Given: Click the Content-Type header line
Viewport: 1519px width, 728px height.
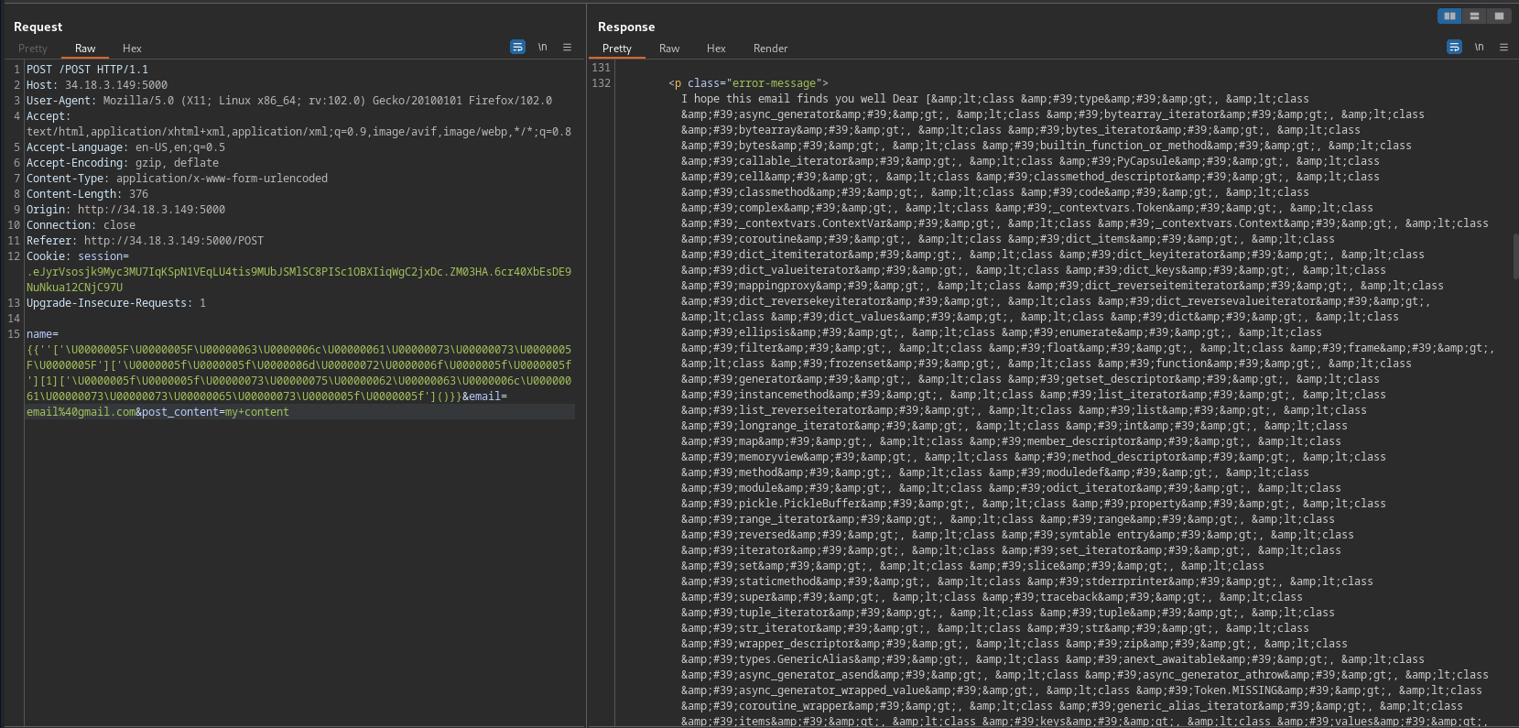Looking at the screenshot, I should [x=177, y=179].
